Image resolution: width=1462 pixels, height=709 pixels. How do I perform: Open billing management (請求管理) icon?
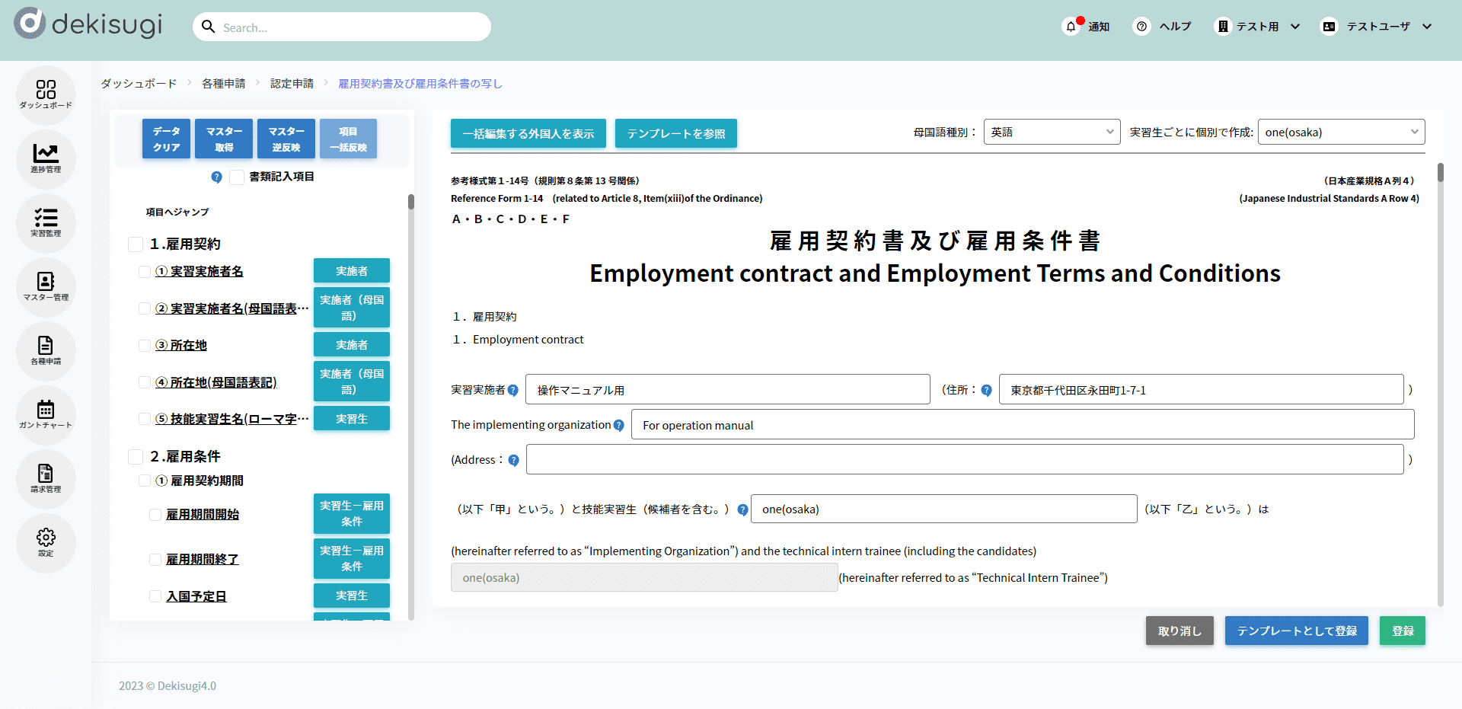click(x=46, y=478)
